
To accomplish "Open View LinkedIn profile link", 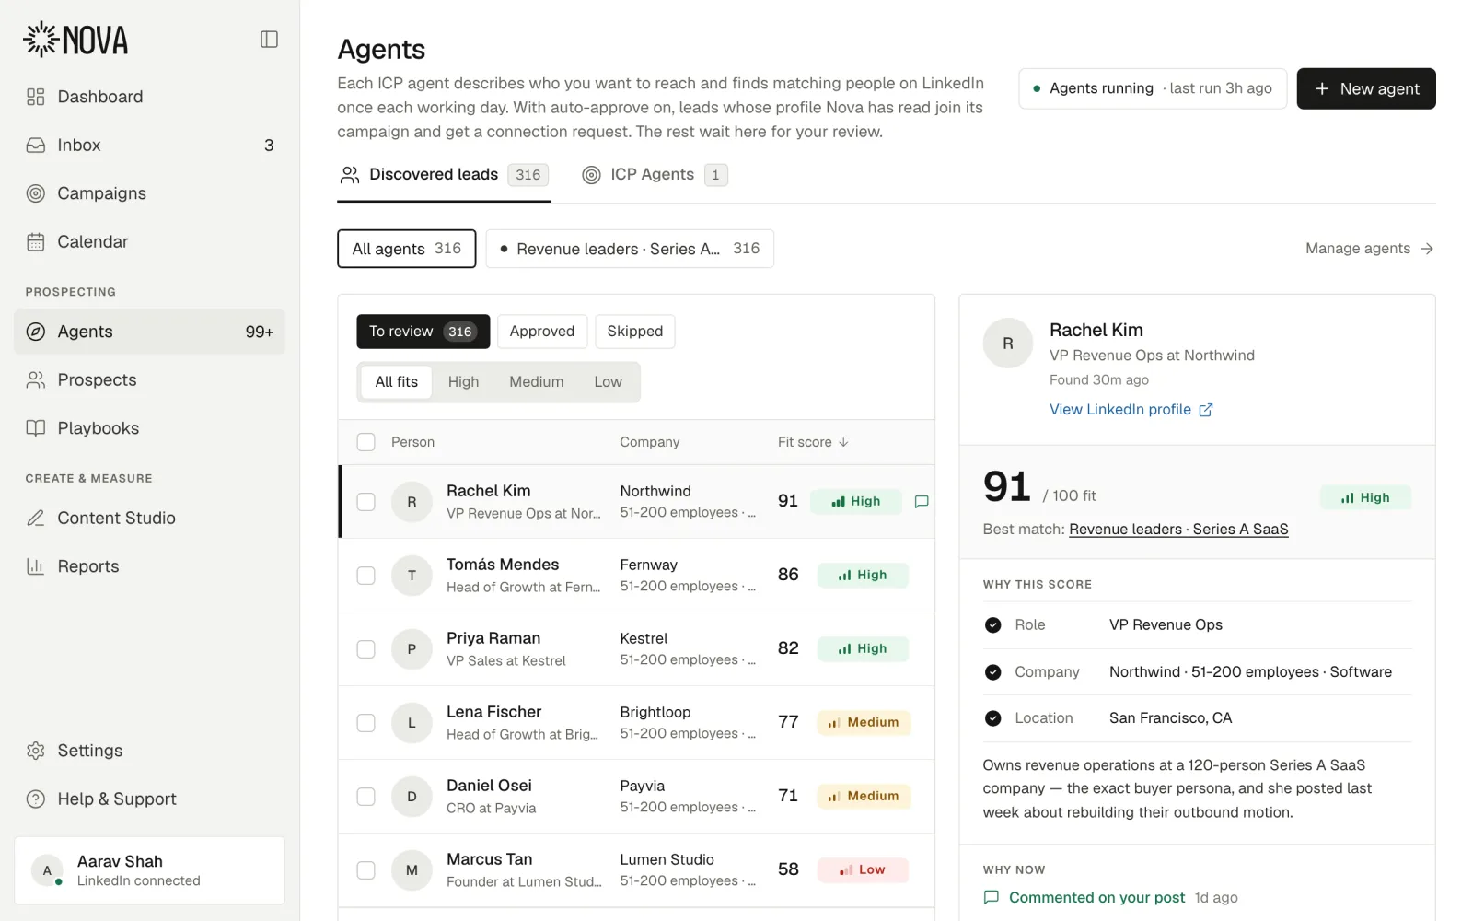I will point(1131,410).
